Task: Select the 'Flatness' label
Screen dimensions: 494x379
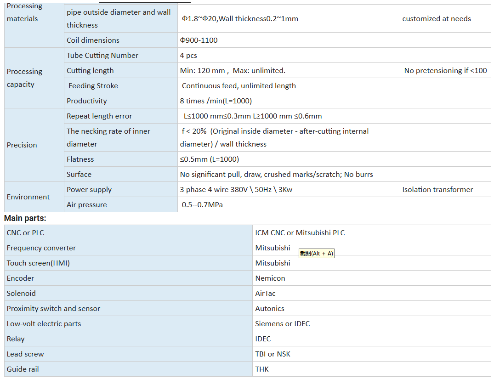Action: (80, 159)
